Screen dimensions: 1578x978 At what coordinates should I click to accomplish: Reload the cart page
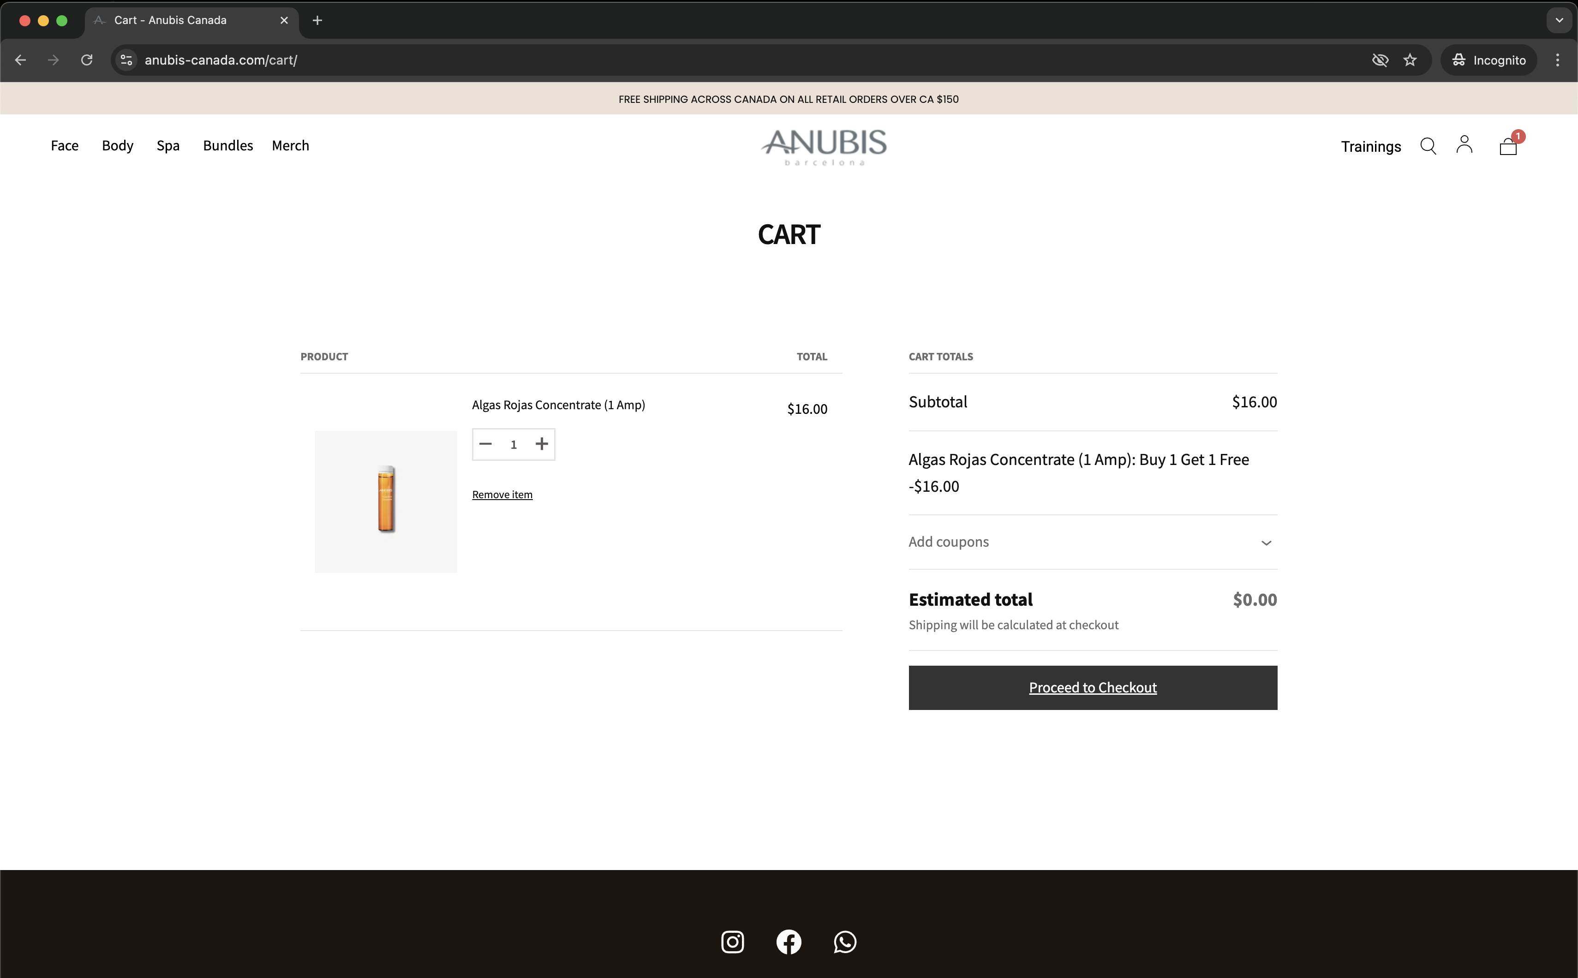[x=87, y=60]
